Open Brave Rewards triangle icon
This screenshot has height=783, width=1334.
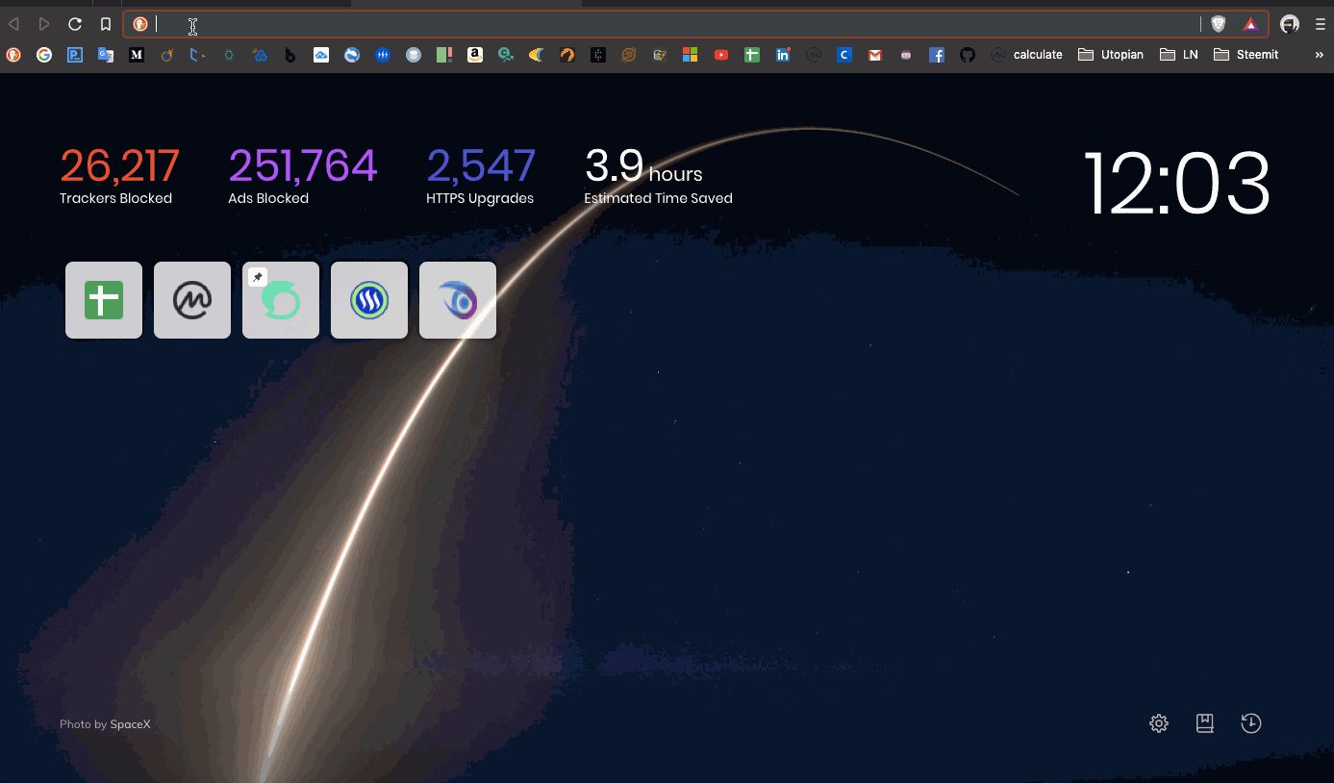[x=1250, y=24]
